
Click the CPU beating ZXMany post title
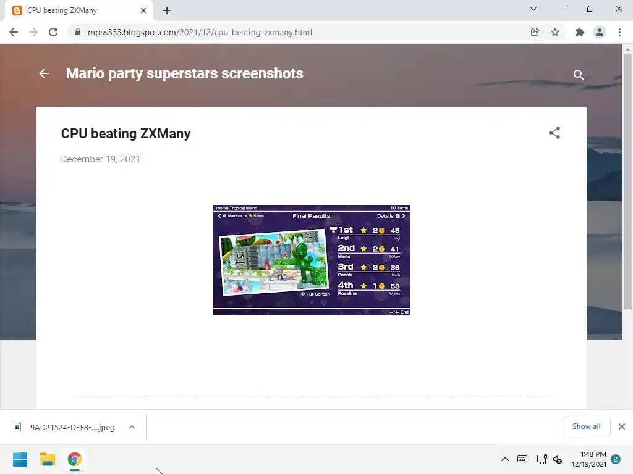pos(125,133)
